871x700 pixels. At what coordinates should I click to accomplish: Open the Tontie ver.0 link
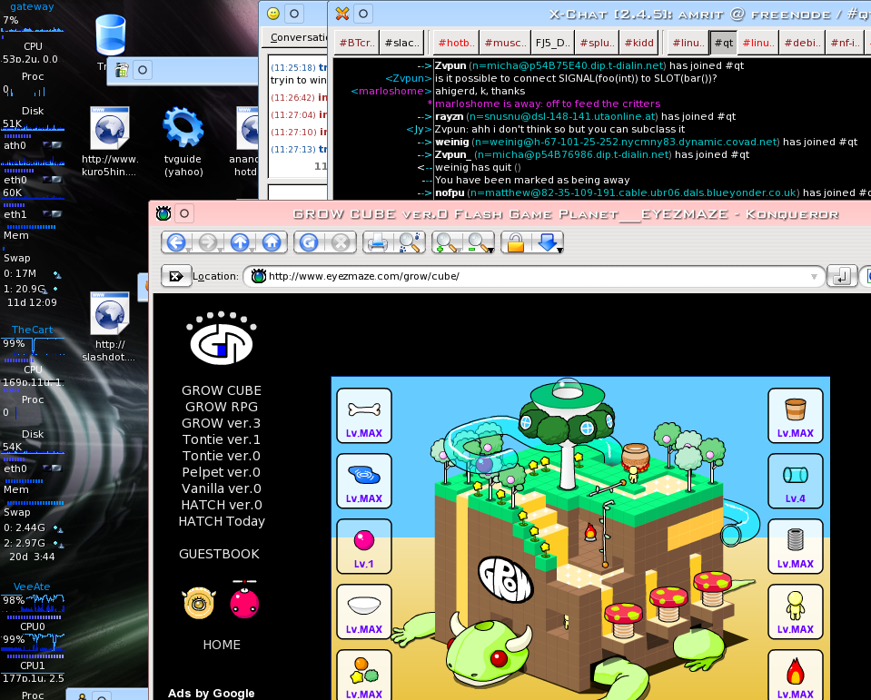(221, 456)
